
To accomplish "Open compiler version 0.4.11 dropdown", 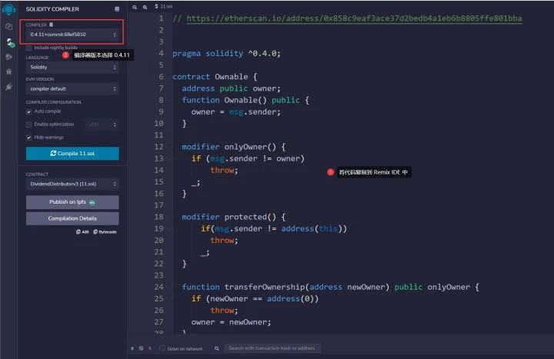I will click(x=72, y=35).
